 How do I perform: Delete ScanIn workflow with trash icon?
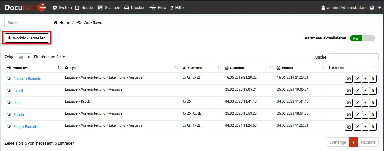pos(373,115)
